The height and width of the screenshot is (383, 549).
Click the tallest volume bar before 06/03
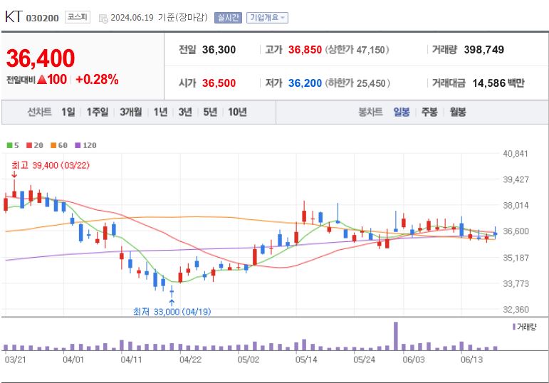coord(396,336)
